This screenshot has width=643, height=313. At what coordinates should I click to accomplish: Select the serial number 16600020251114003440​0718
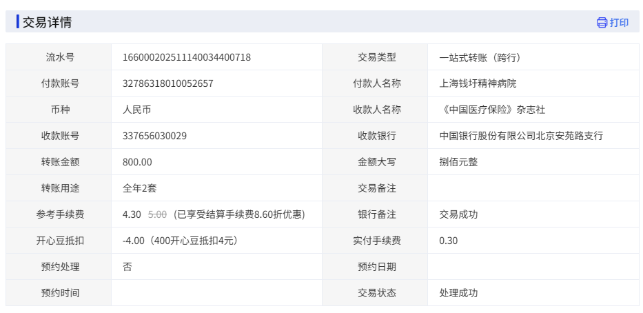coord(186,57)
